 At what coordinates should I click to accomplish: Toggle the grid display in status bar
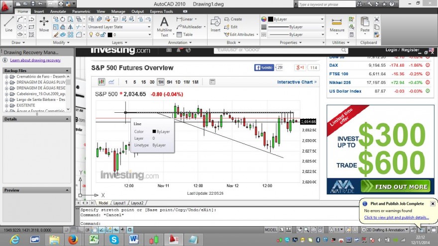tap(73, 230)
